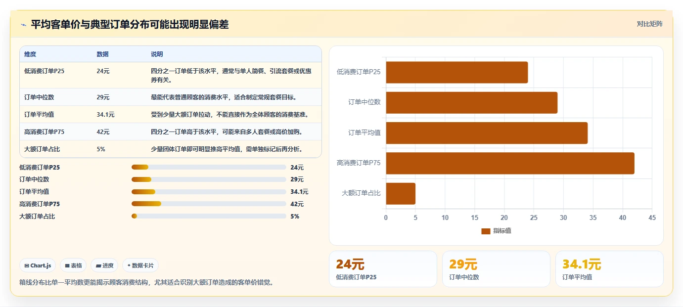Click the 42元 cell in table
This screenshot has height=307, width=683.
pyautogui.click(x=103, y=132)
